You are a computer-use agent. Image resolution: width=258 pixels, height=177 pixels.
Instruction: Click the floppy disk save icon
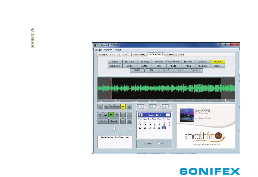tap(129, 121)
